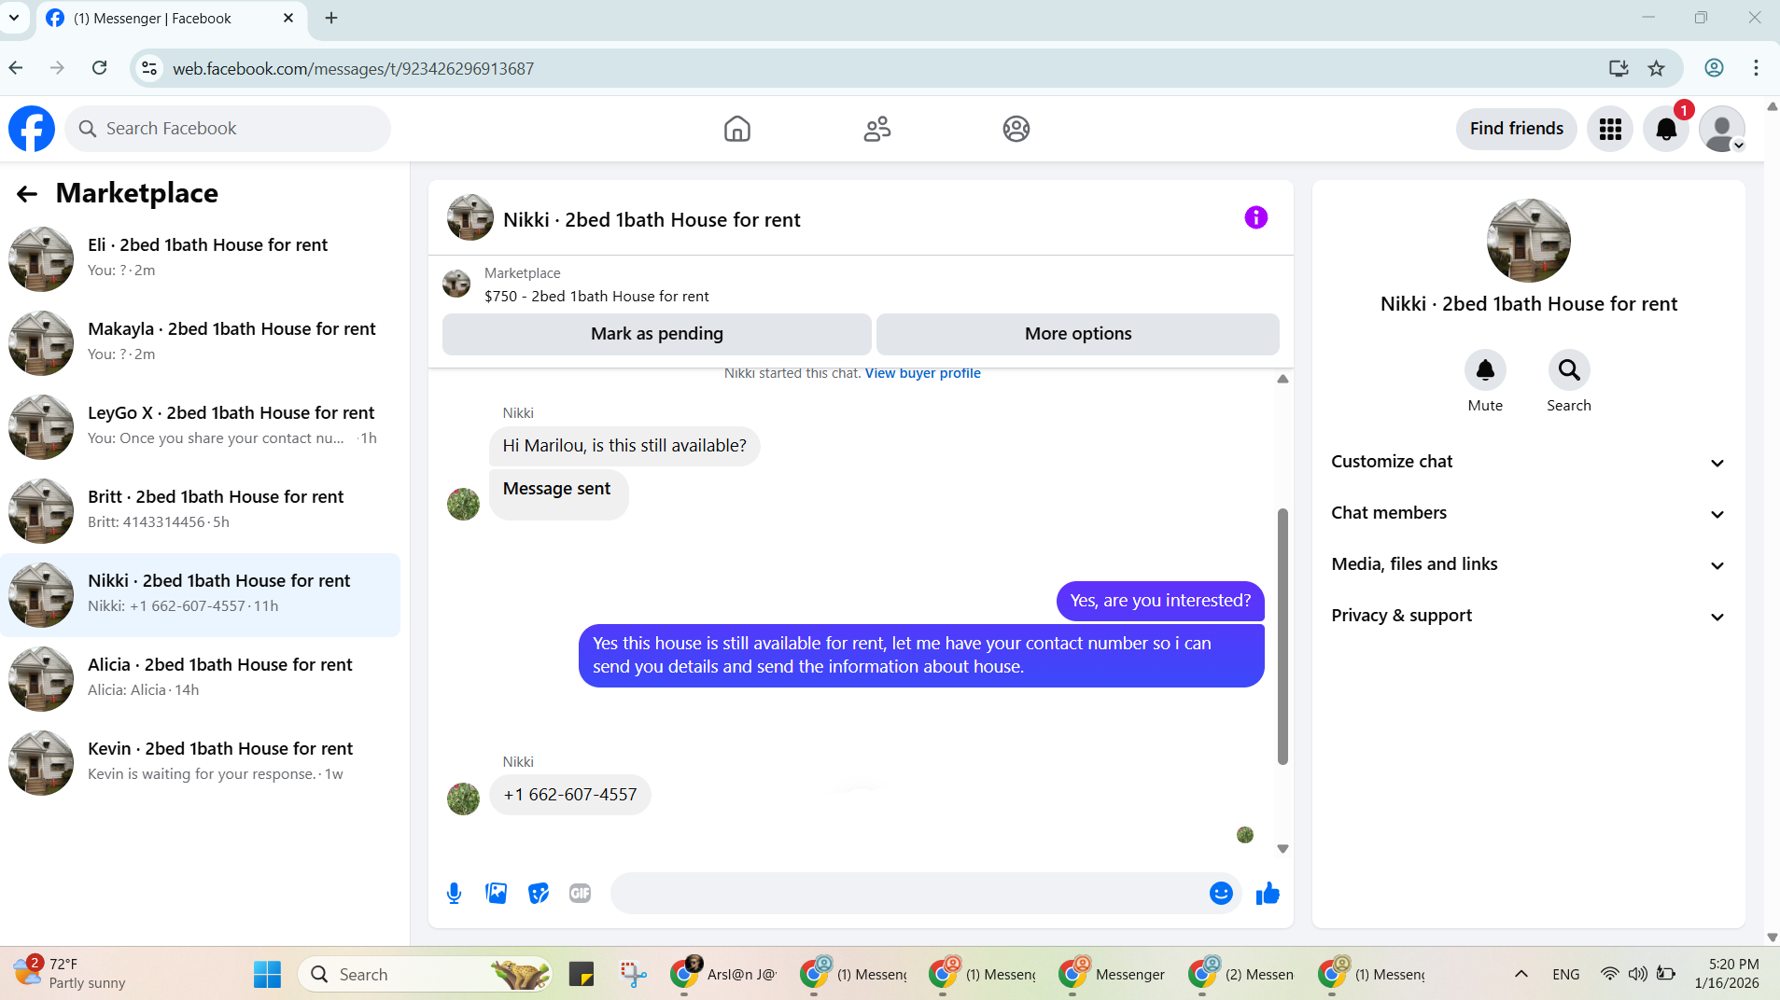This screenshot has width=1780, height=1000.
Task: Click the browser address bar URL
Action: click(353, 68)
